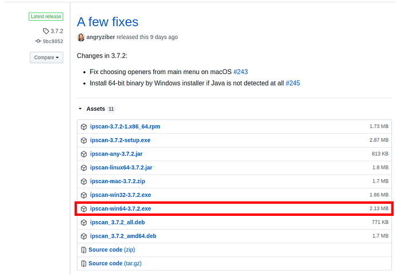The width and height of the screenshot is (396, 275).
Task: Open issue #243 link
Action: click(240, 72)
